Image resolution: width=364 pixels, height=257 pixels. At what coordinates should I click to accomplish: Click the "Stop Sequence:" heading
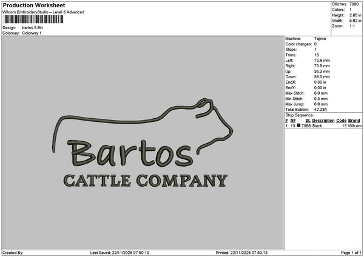click(x=300, y=115)
